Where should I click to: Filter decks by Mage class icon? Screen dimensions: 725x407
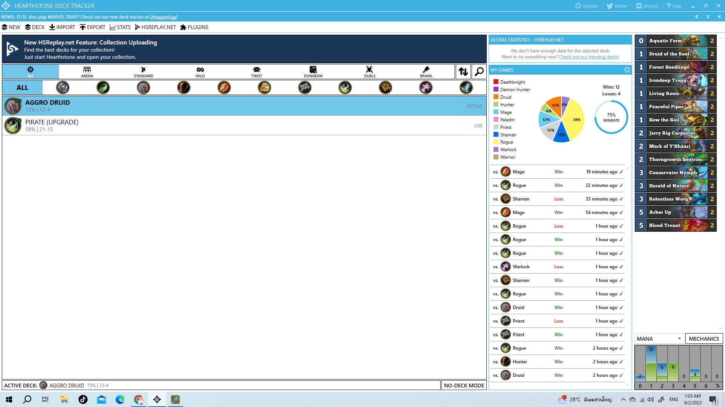(224, 87)
